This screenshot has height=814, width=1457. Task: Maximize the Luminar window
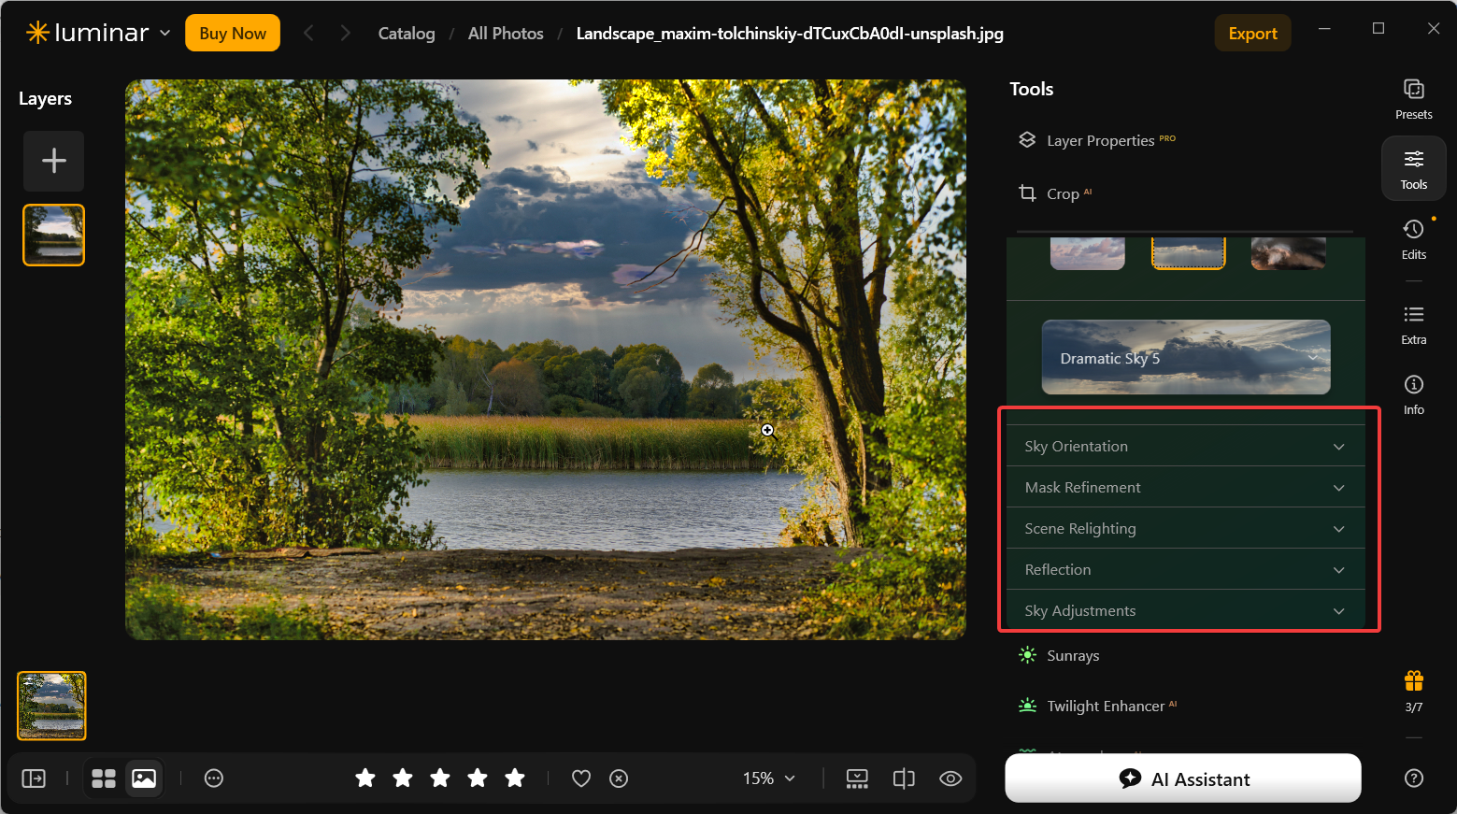pos(1378,28)
